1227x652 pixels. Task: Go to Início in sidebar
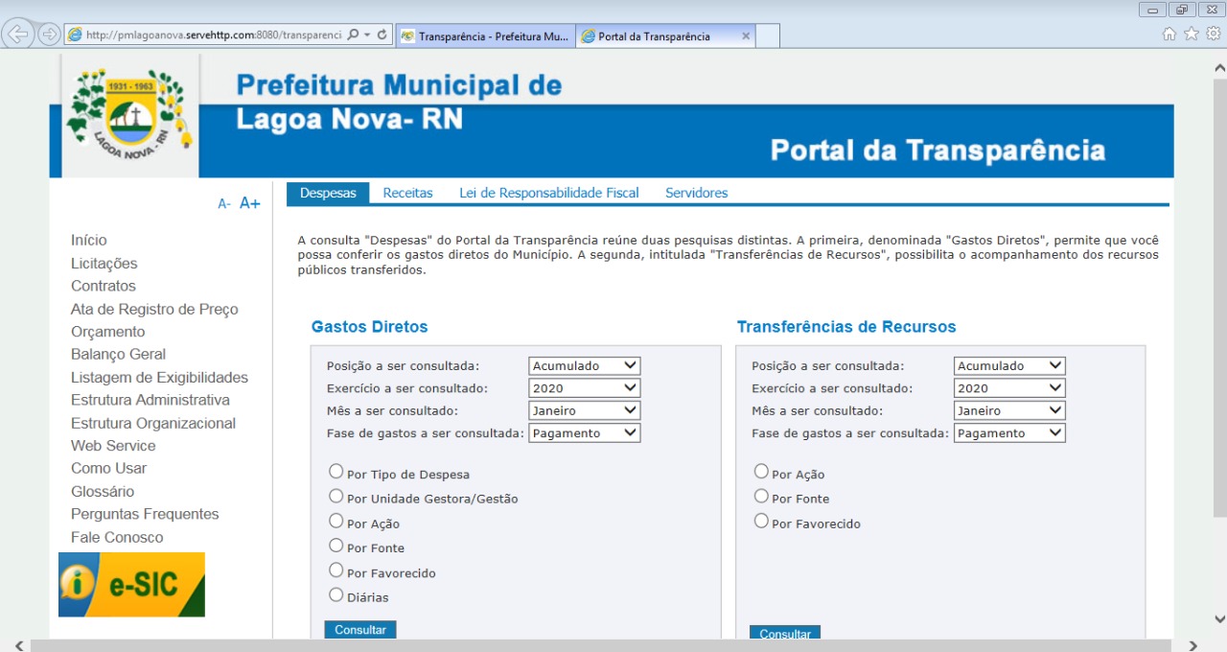(89, 241)
